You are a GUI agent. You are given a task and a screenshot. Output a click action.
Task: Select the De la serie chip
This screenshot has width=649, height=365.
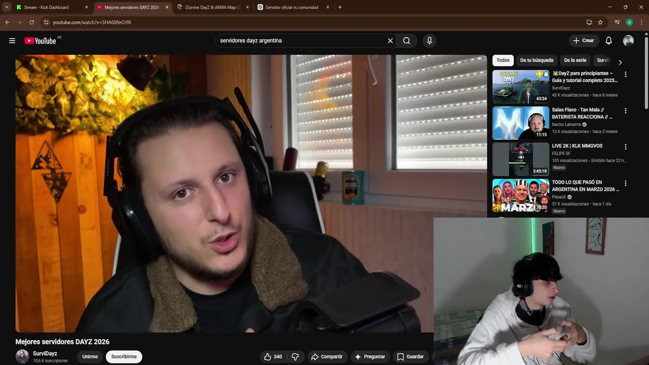(x=575, y=60)
